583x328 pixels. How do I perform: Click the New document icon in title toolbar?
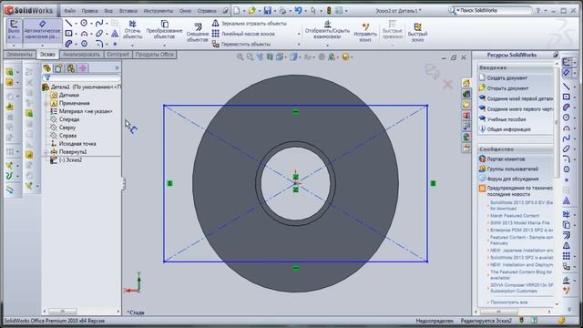237,11
